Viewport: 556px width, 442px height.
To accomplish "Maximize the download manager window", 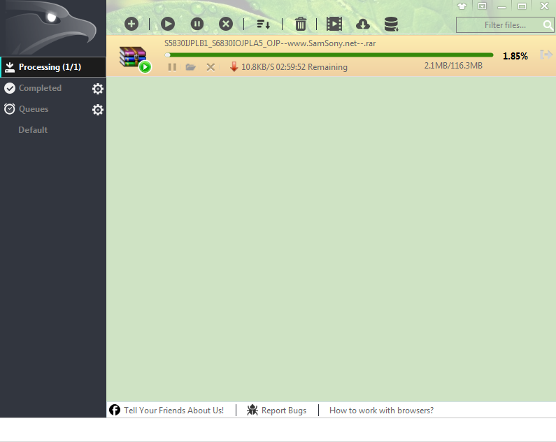I will point(522,6).
